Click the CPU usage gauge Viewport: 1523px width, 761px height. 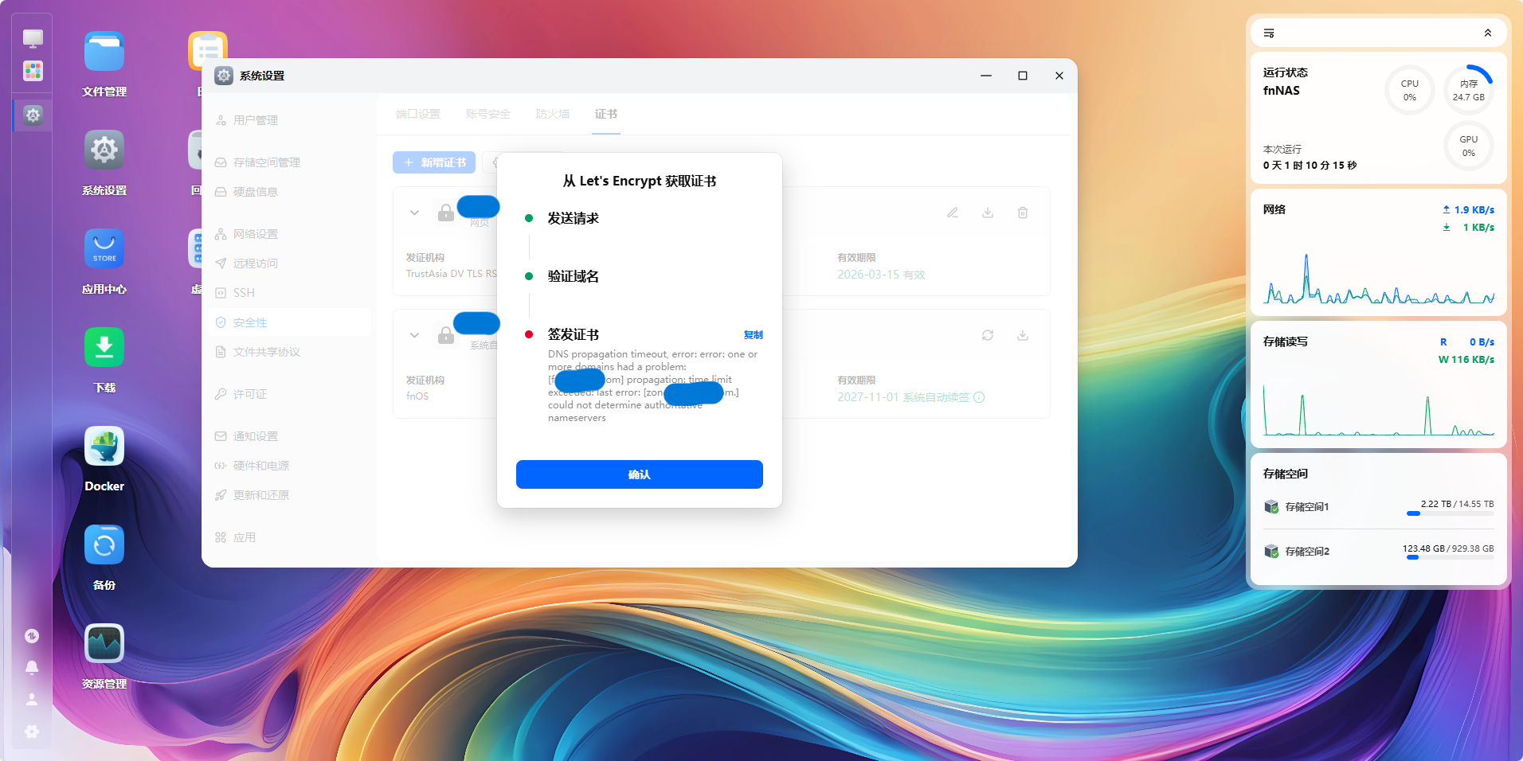[x=1410, y=90]
